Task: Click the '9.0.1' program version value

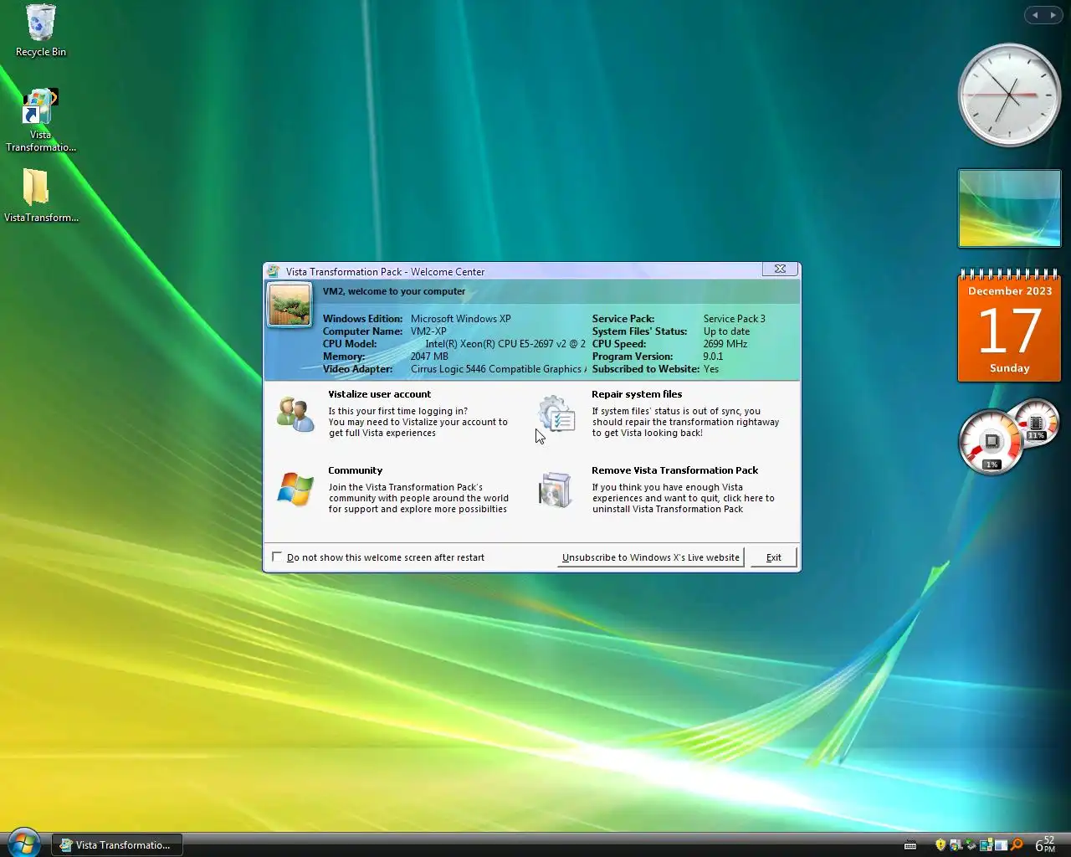Action: tap(713, 357)
